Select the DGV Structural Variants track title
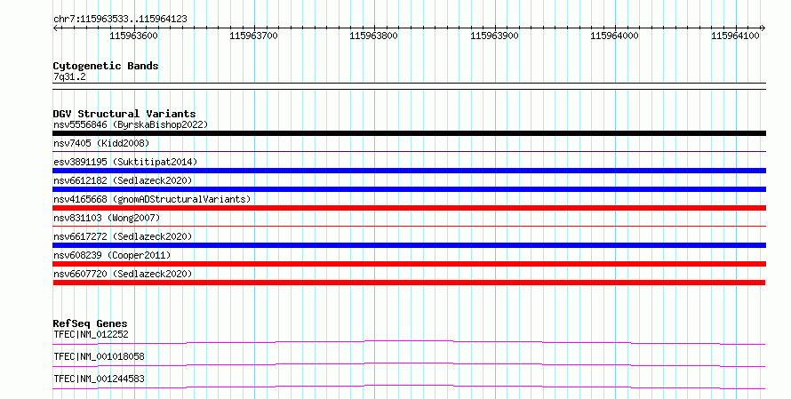The image size is (791, 399). point(124,114)
